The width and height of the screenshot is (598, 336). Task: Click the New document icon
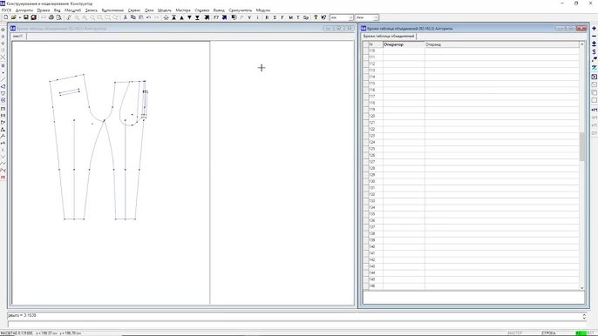(x=6, y=17)
